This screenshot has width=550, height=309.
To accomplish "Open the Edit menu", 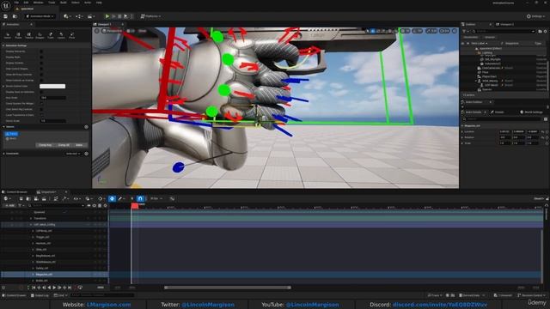I will tap(26, 3).
